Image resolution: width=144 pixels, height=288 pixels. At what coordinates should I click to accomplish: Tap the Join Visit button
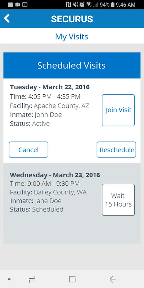118,110
